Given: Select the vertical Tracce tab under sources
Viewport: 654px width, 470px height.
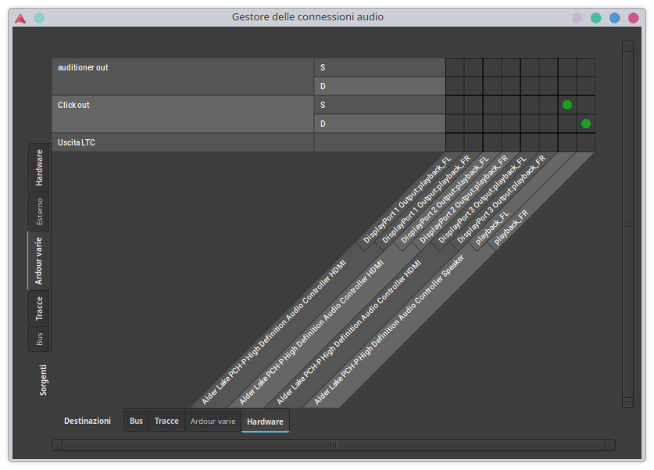Looking at the screenshot, I should coord(39,308).
